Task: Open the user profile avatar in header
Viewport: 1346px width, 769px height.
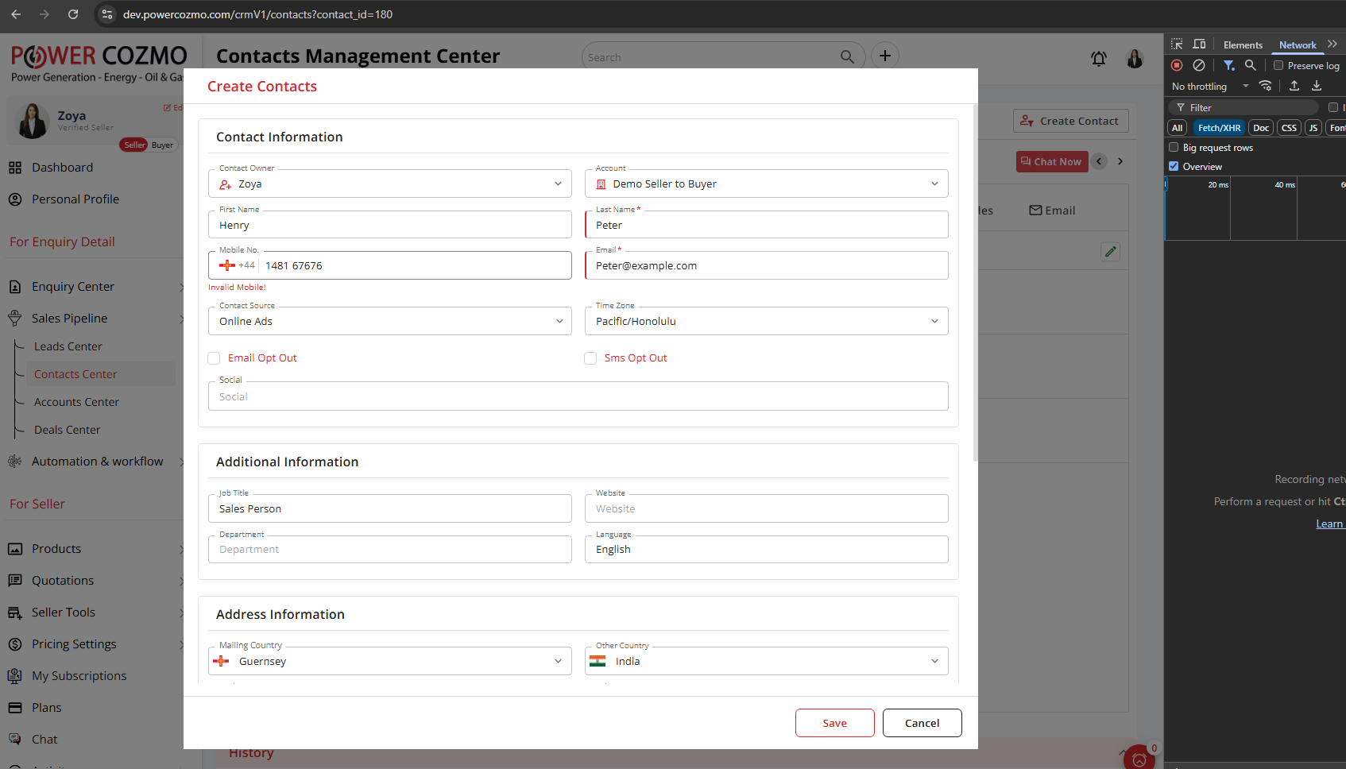Action: [x=1135, y=58]
